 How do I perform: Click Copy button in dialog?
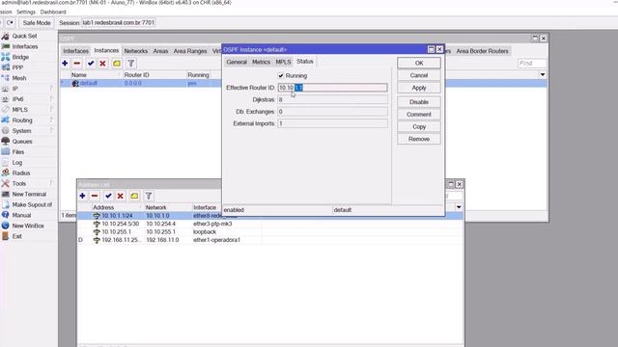pos(419,126)
